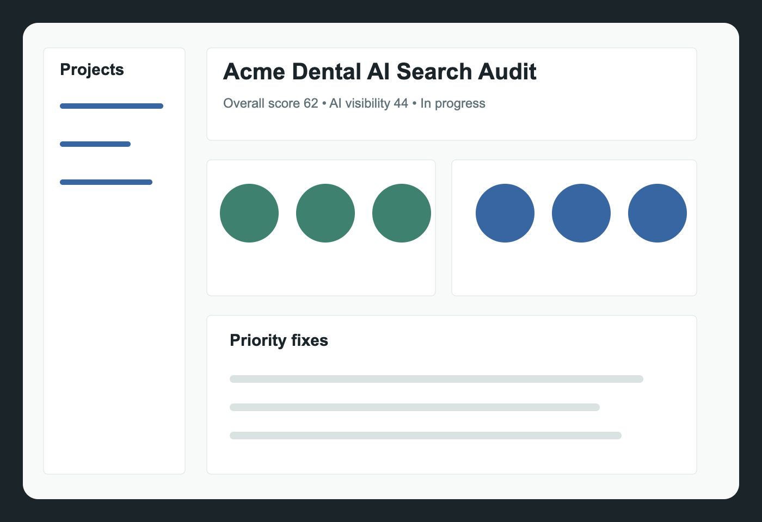Image resolution: width=762 pixels, height=522 pixels.
Task: Pick the rightmost green circle
Action: tap(402, 213)
